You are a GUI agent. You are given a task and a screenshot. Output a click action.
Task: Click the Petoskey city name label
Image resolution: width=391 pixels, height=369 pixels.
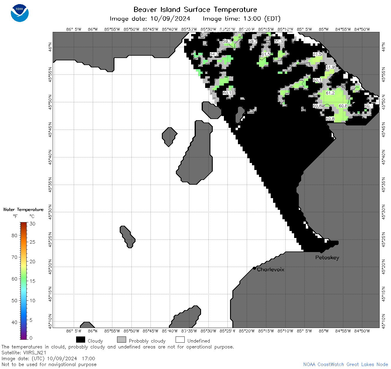pyautogui.click(x=327, y=258)
